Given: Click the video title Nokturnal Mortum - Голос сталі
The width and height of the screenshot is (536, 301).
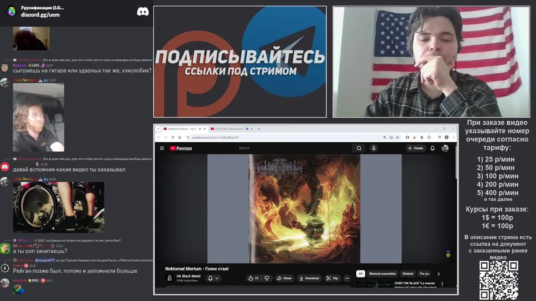Looking at the screenshot, I should coord(197,269).
